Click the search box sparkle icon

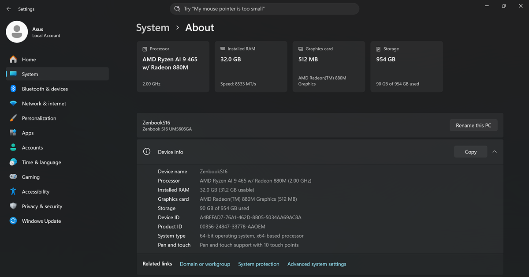point(177,9)
